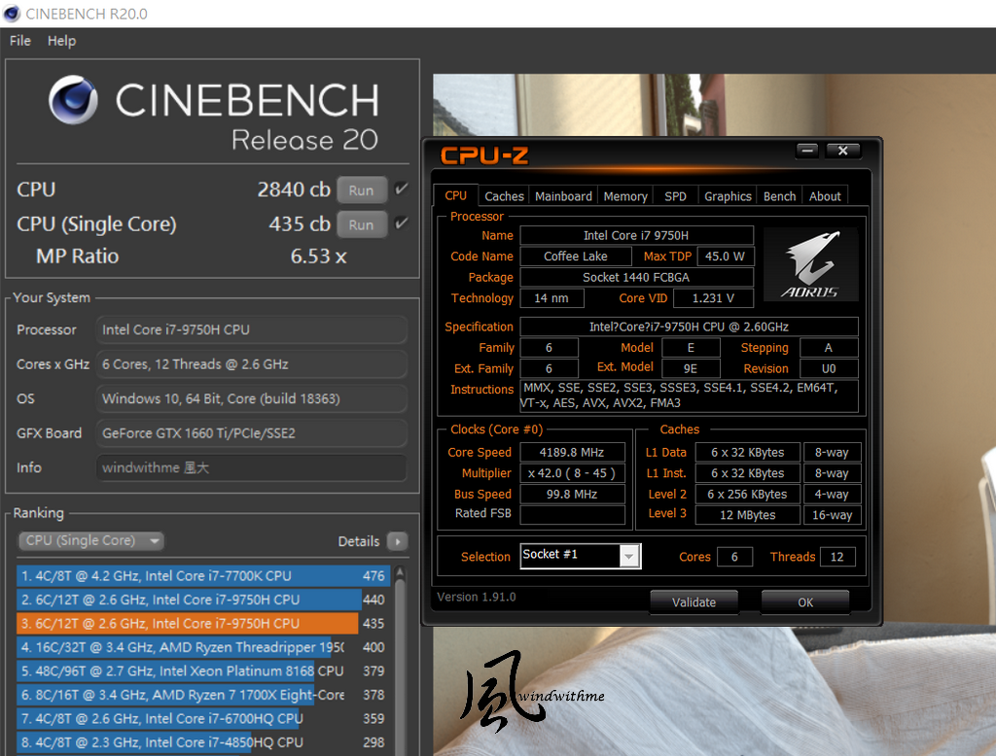
Task: Switch to the Graphics tab
Action: point(728,196)
